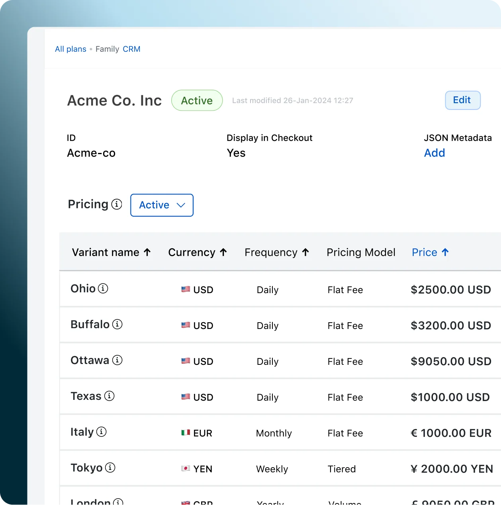501x505 pixels.
Task: Open the CRM breadcrumb link
Action: tap(131, 49)
